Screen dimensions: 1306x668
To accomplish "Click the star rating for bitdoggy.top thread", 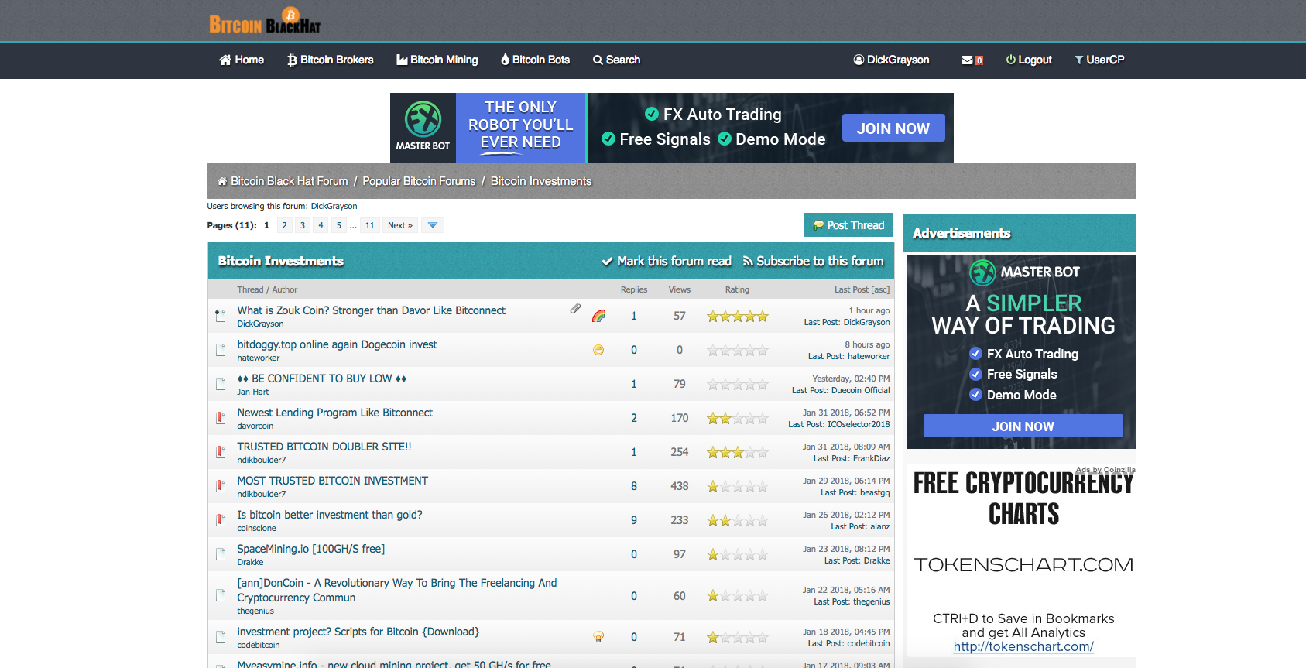I will point(738,350).
